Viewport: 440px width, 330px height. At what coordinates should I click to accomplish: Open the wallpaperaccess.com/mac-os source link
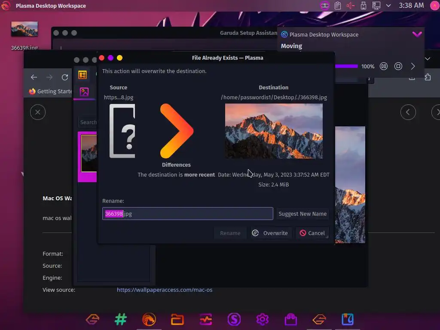[x=165, y=290]
